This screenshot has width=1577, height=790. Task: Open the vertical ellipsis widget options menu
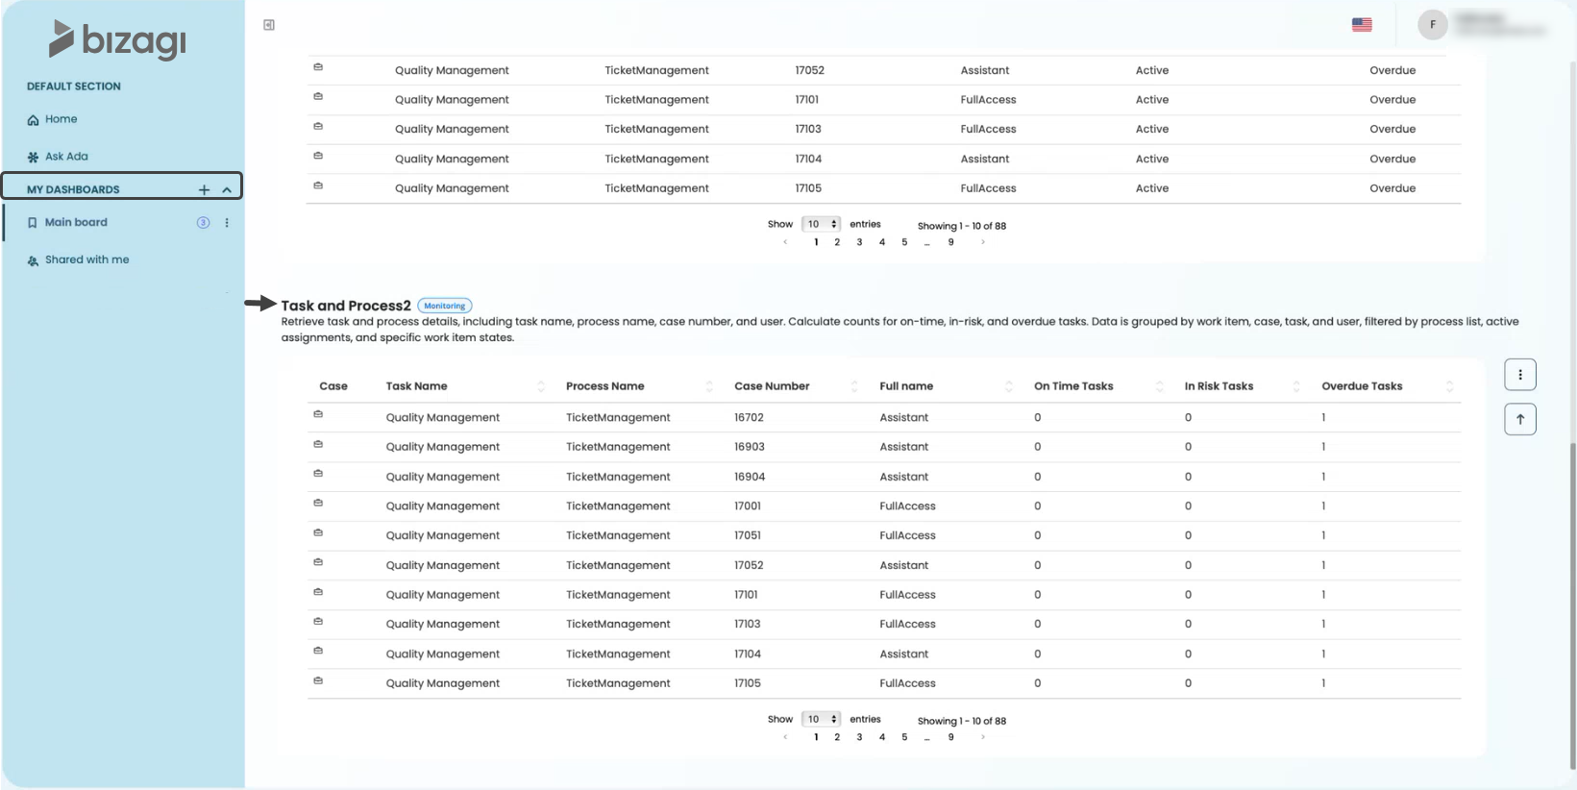point(1519,375)
